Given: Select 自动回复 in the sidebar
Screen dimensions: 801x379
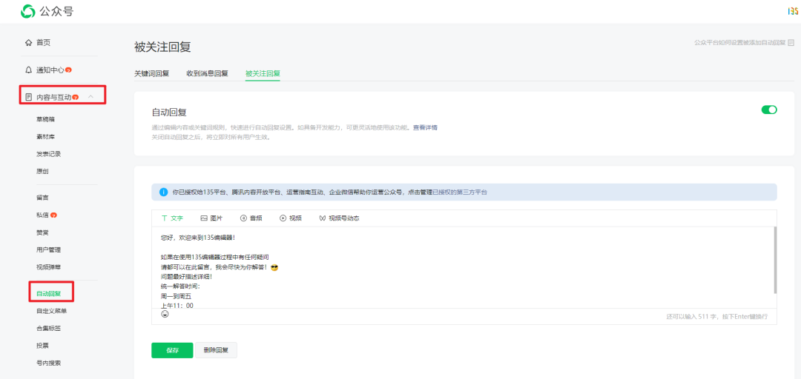Looking at the screenshot, I should click(x=48, y=293).
